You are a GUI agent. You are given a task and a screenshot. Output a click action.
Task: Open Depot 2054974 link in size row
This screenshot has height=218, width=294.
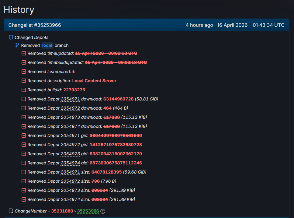70,199
